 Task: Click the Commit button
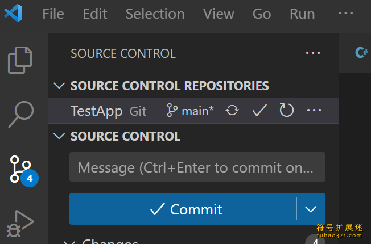pyautogui.click(x=183, y=209)
